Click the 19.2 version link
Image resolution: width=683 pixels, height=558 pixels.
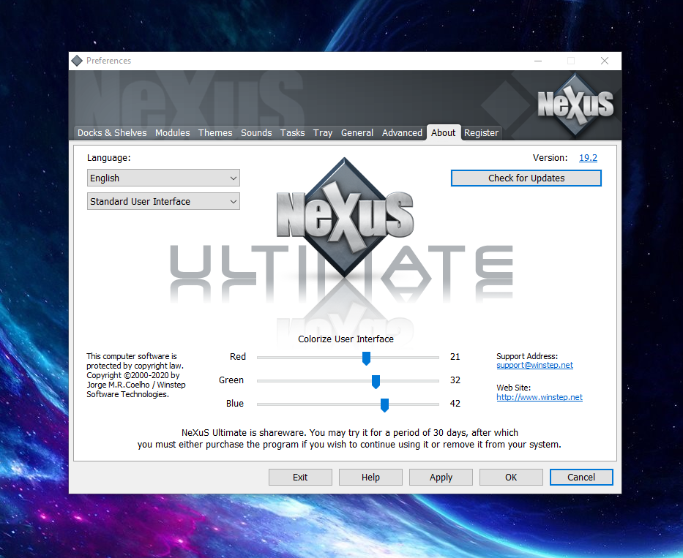click(588, 158)
